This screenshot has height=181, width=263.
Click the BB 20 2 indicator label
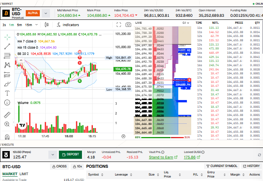click(23, 54)
